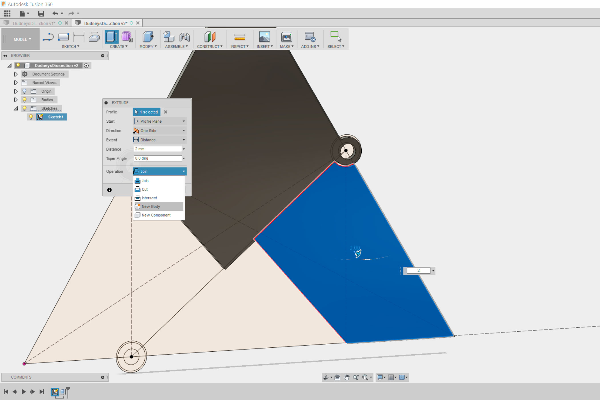Click the Create Form purple mesh icon

(x=127, y=37)
